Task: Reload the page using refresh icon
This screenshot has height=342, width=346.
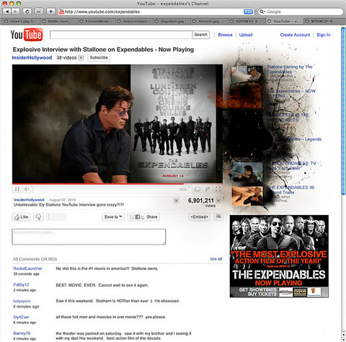Action: tap(27, 12)
